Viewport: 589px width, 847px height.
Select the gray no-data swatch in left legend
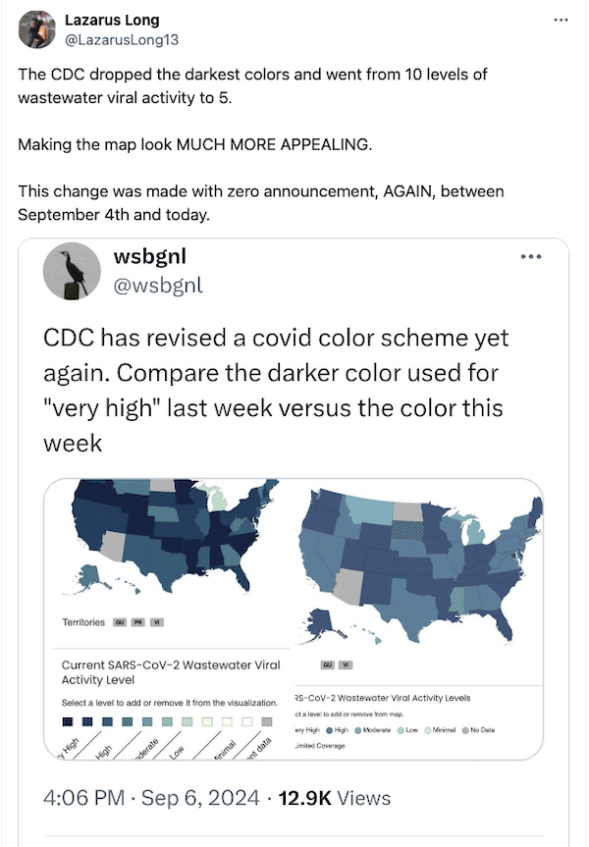[266, 722]
